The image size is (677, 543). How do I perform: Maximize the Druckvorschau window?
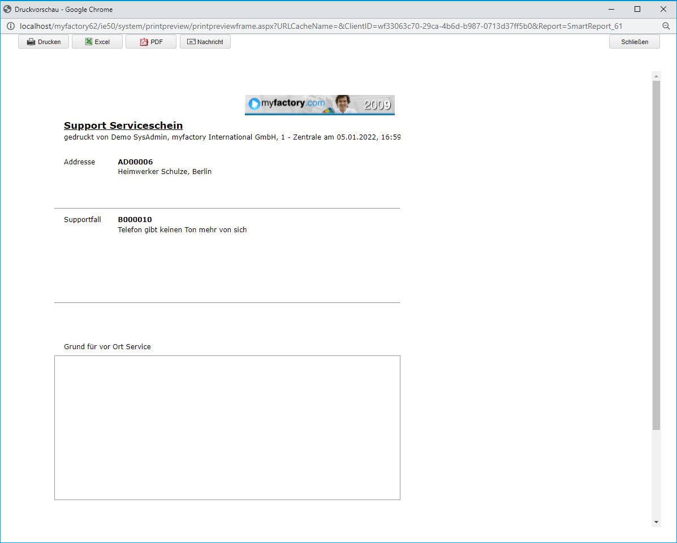(x=637, y=9)
